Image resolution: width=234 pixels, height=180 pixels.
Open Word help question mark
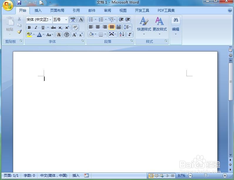coord(230,10)
